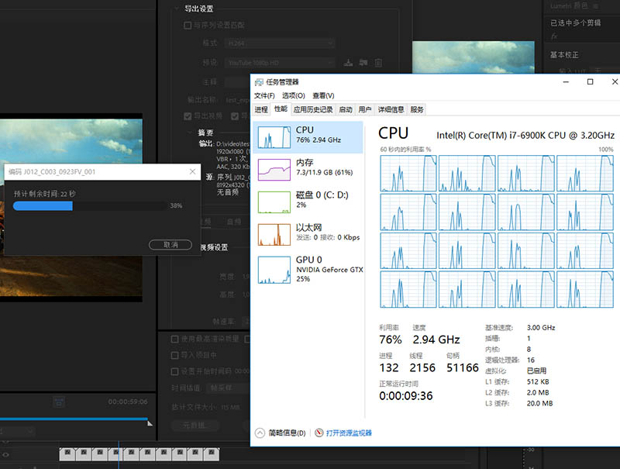Maximize the Task Manager window
Image resolution: width=620 pixels, height=469 pixels.
point(591,82)
